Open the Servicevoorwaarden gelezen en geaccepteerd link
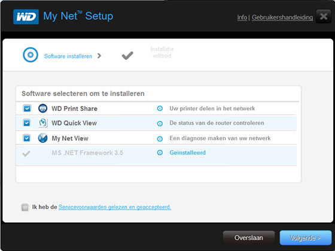335x251 pixels. click(115, 207)
